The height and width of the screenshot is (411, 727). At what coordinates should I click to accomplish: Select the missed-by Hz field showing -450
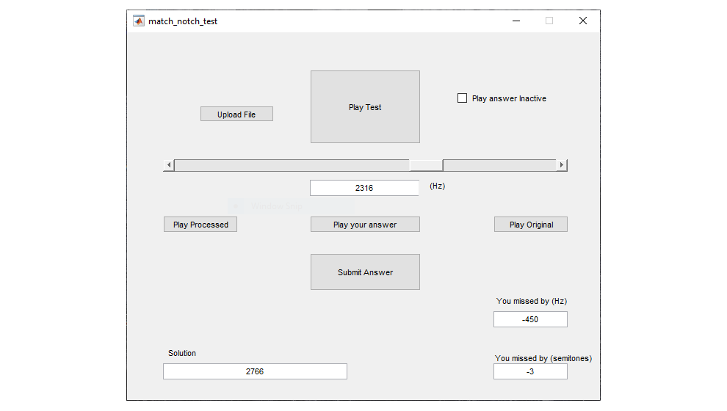pos(530,319)
